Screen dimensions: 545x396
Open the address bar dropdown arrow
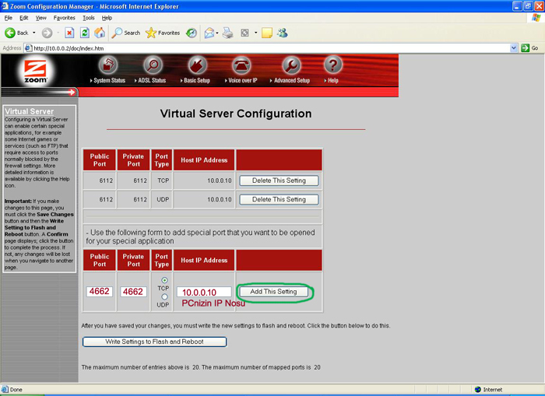coord(514,48)
